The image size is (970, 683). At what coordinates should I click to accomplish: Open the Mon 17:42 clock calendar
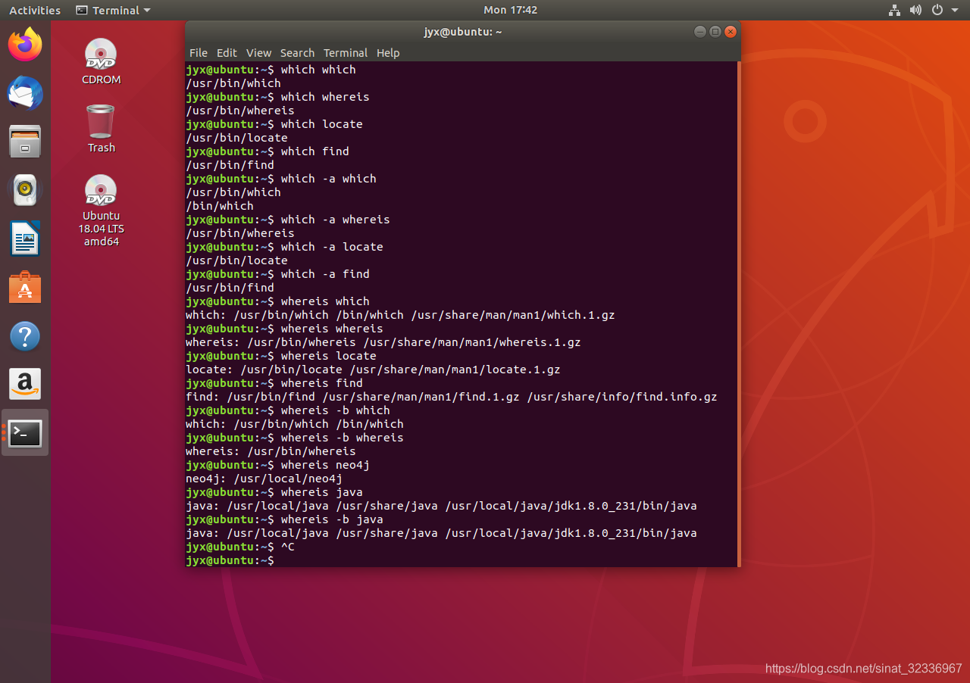(x=511, y=10)
